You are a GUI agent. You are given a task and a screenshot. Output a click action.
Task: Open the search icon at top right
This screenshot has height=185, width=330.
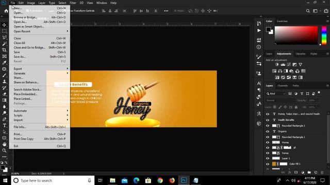pyautogui.click(x=308, y=11)
